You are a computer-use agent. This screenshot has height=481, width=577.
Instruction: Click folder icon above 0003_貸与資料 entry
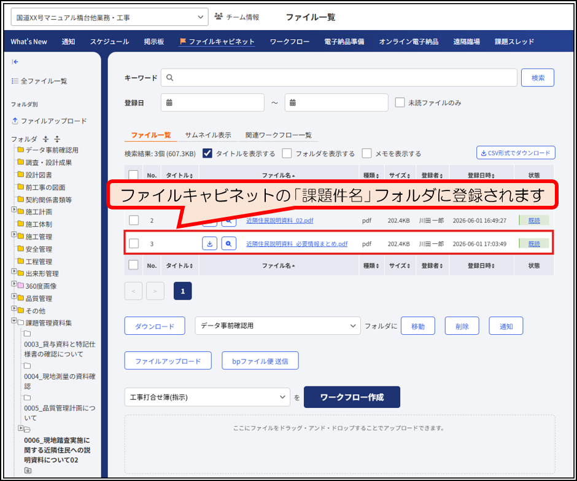point(27,334)
